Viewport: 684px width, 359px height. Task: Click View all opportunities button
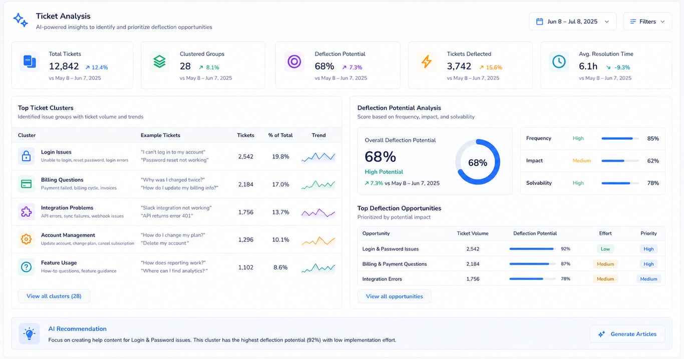(395, 296)
